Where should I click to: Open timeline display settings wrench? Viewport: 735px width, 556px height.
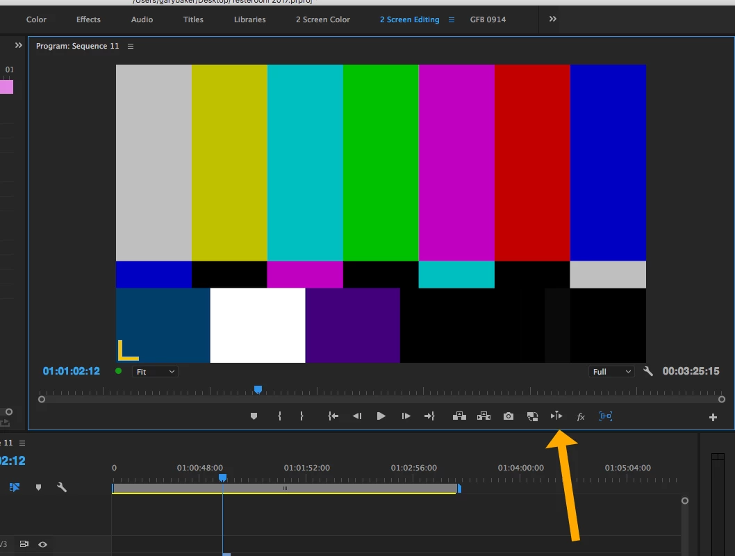pyautogui.click(x=62, y=488)
